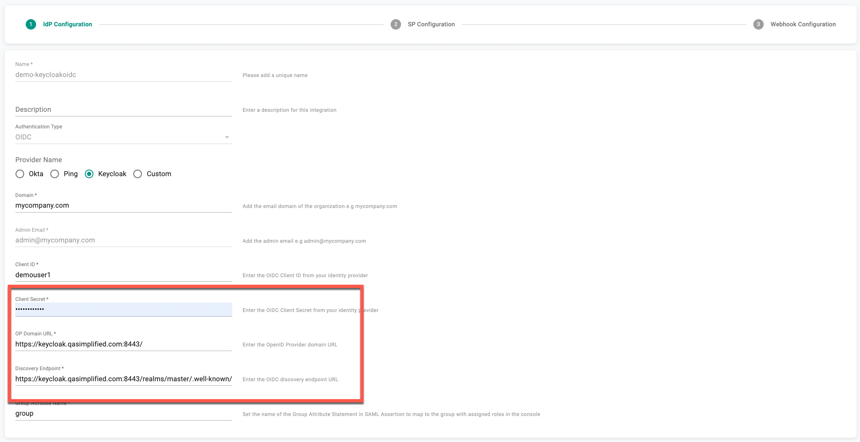Click step 2 circle icon
Viewport: 860px width, 442px height.
point(396,24)
